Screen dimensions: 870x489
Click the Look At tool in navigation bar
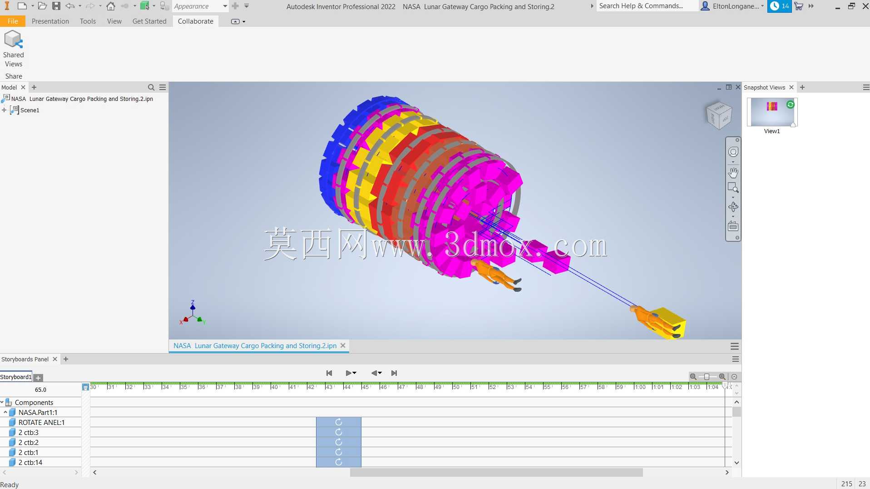pyautogui.click(x=733, y=226)
